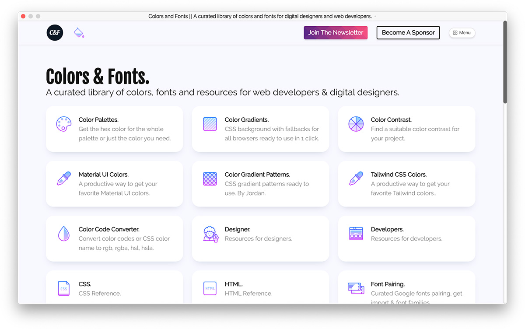Image resolution: width=525 pixels, height=329 pixels.
Task: Click 'CSS gradient patterns ready' description
Action: 267,189
